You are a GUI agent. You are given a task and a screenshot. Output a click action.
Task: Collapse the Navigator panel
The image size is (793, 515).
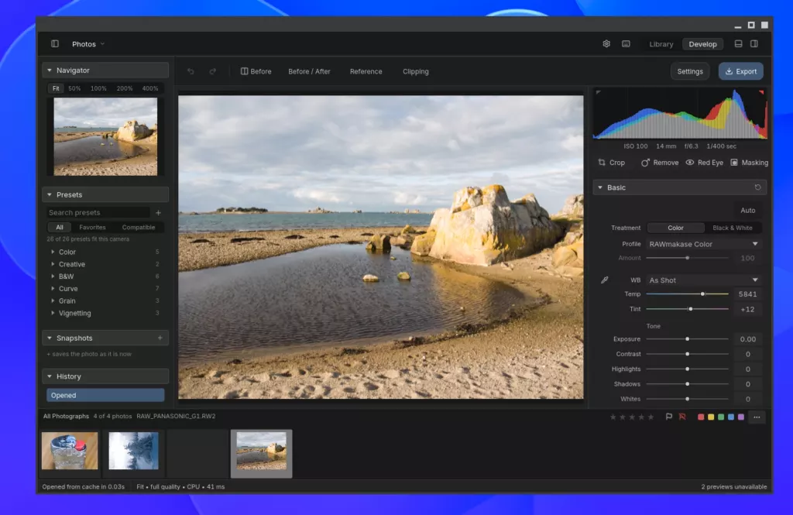tap(50, 70)
